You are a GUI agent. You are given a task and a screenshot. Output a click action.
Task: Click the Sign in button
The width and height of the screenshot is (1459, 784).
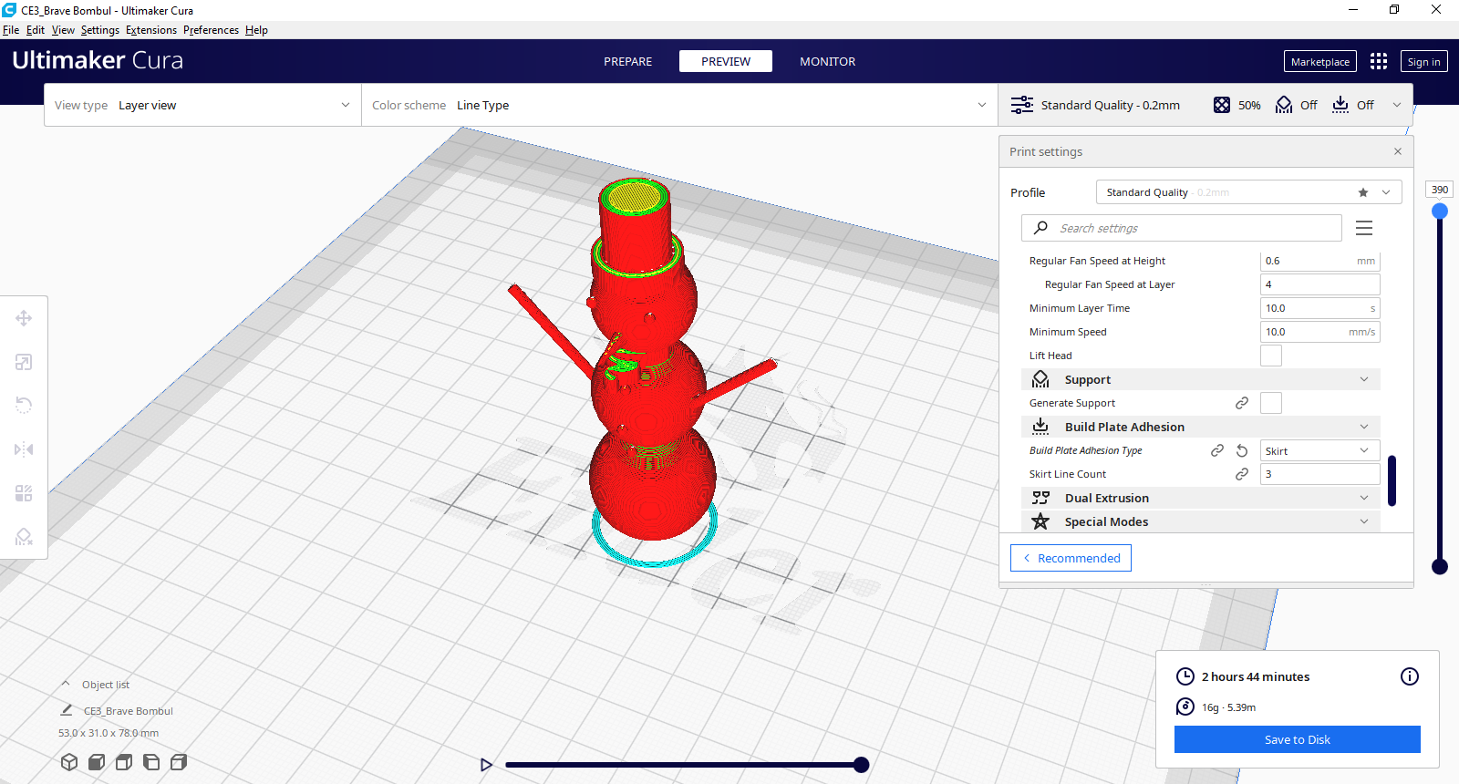coord(1424,61)
